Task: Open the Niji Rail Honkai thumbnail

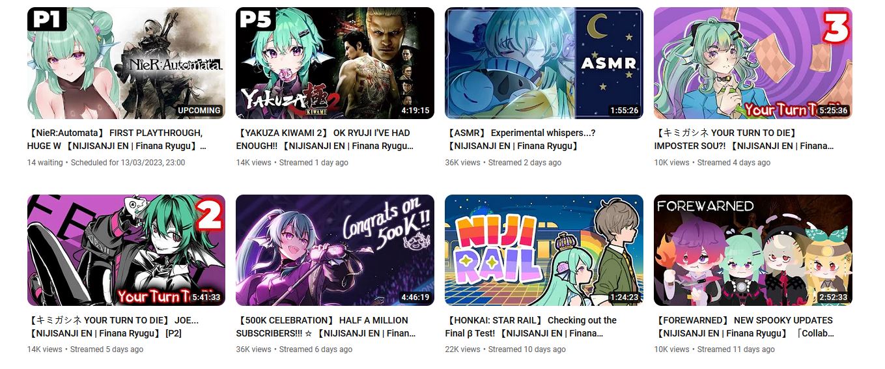Action: [x=544, y=251]
